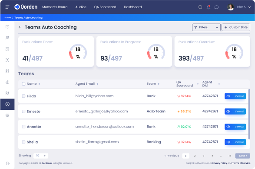Sort by the Name column arrows
The width and height of the screenshot is (255, 169).
(39, 84)
